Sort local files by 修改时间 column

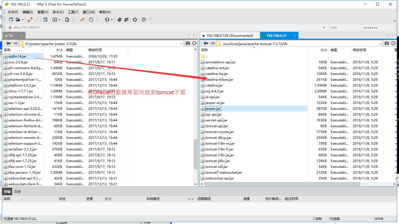[95, 50]
